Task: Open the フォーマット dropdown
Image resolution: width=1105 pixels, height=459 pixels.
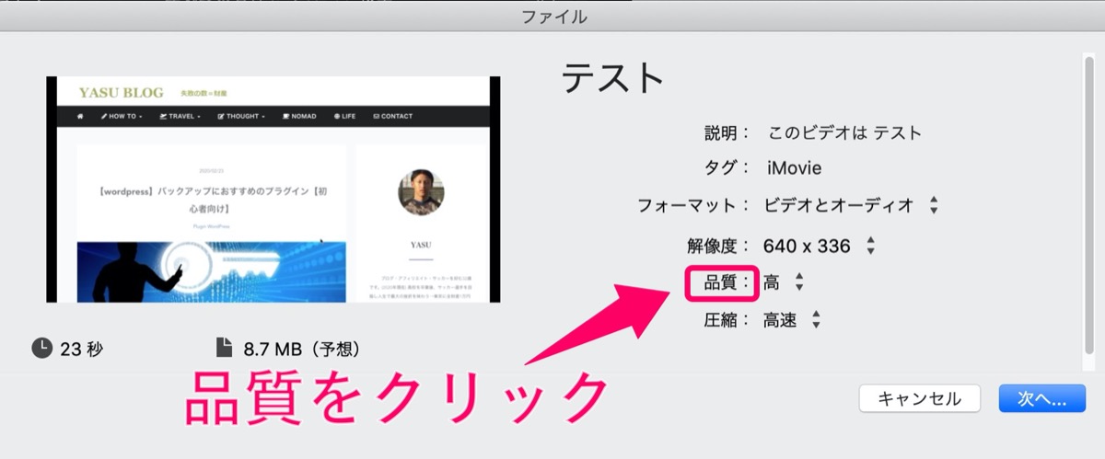Action: 851,205
